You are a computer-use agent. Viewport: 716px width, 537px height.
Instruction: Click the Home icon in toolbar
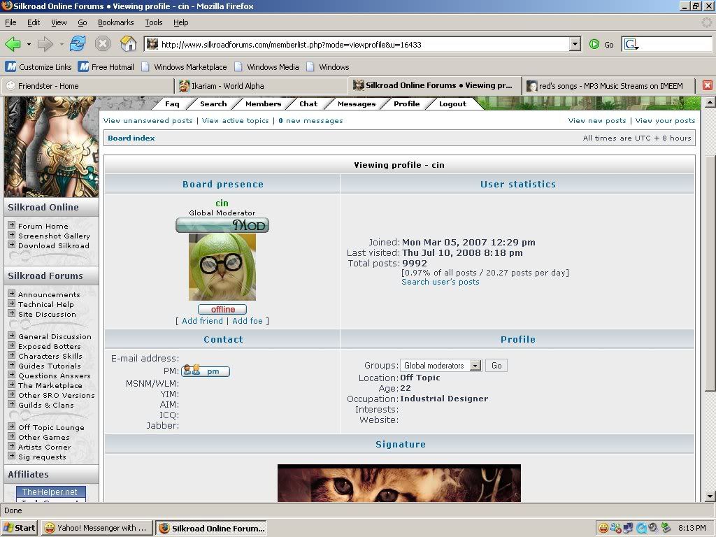click(129, 44)
